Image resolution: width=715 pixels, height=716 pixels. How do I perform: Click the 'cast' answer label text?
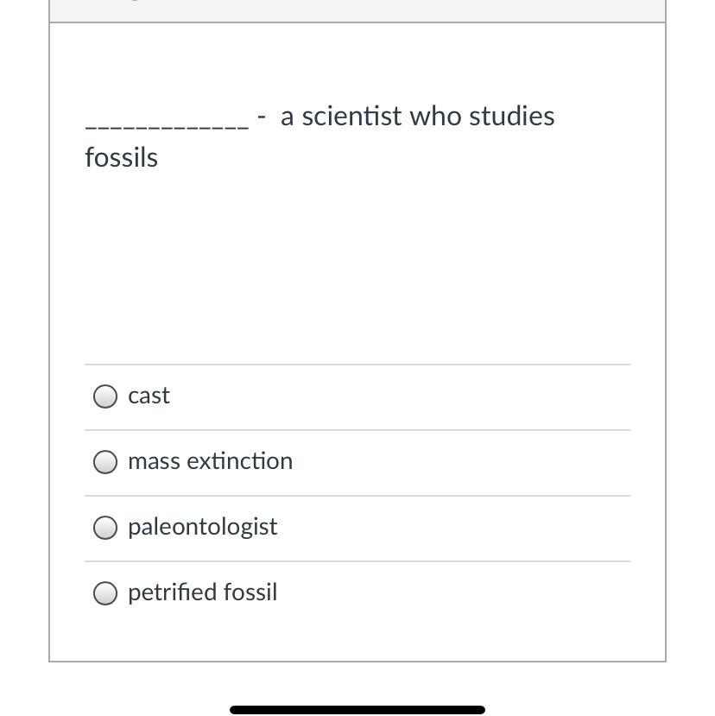coord(149,396)
